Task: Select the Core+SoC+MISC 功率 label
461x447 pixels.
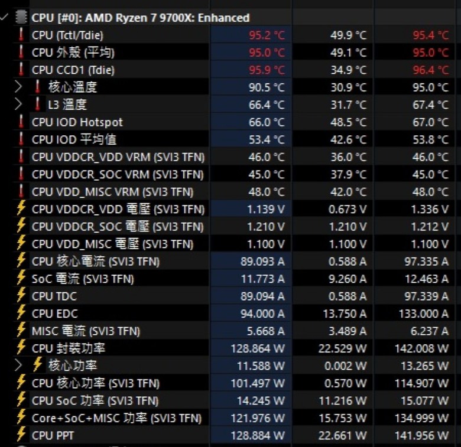Action: coord(116,418)
